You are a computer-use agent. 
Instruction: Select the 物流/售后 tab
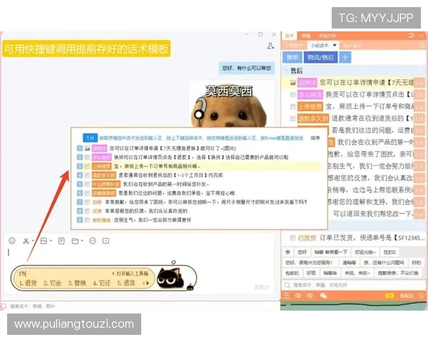[x=320, y=57]
